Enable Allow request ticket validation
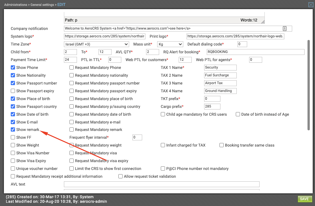The height and width of the screenshot is (206, 315). coord(121,176)
